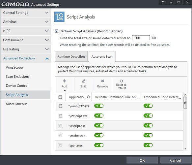Click the OK button

pyautogui.click(x=142, y=160)
